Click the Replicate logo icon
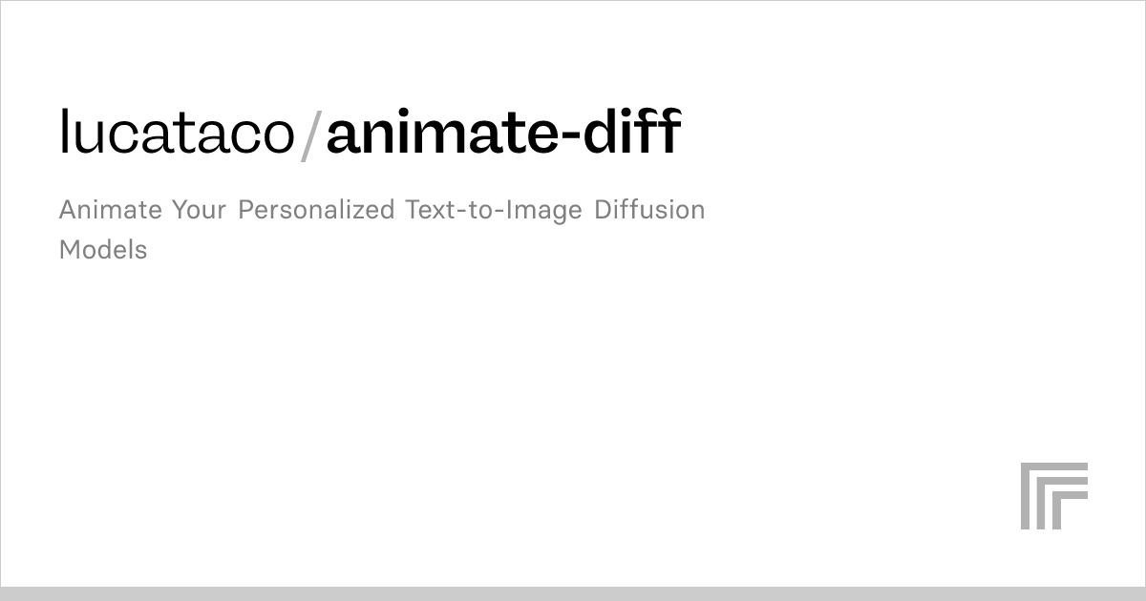This screenshot has width=1146, height=601. tap(1054, 495)
